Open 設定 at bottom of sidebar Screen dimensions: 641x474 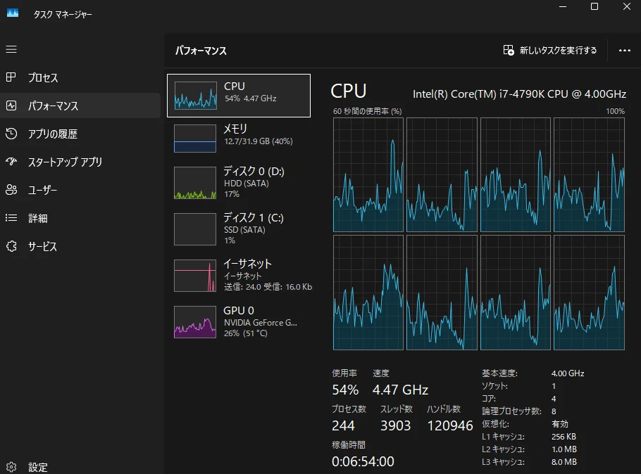pos(80,467)
